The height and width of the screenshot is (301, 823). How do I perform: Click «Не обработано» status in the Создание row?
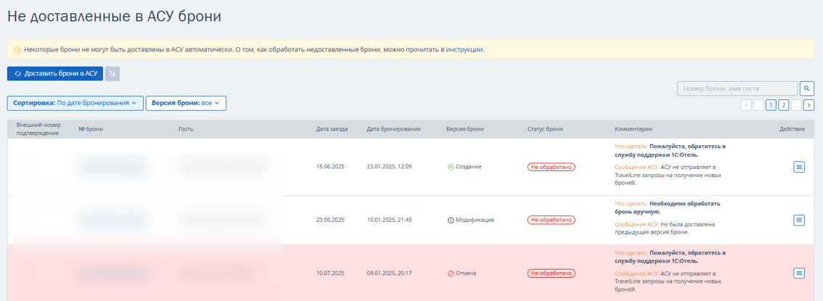551,167
